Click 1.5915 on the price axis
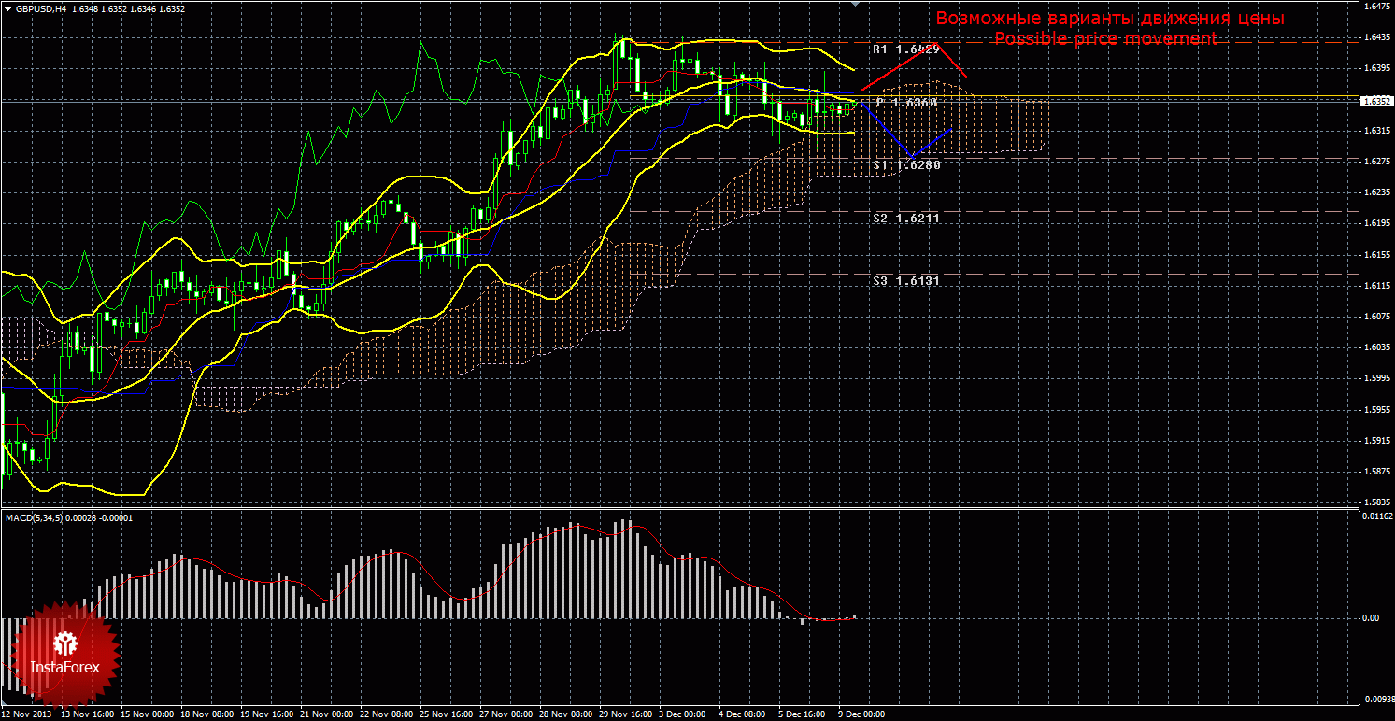 (x=1376, y=441)
